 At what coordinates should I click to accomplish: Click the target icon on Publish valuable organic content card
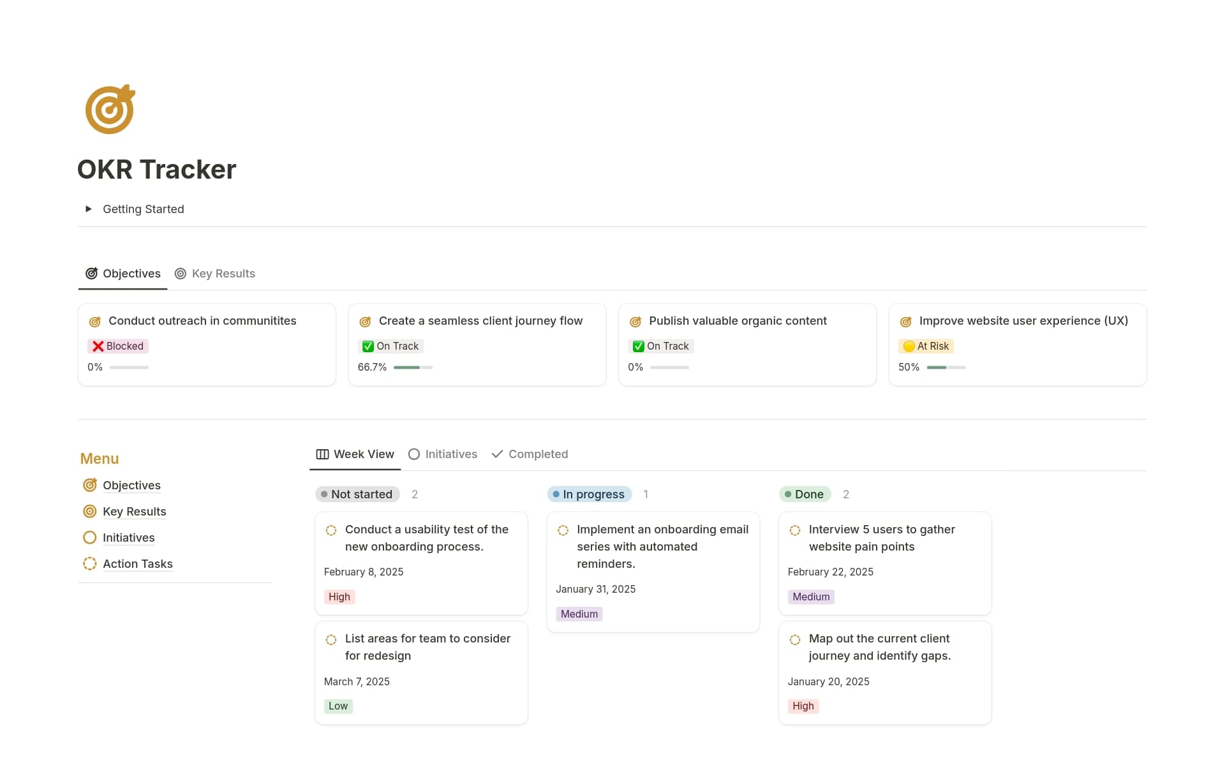(635, 322)
